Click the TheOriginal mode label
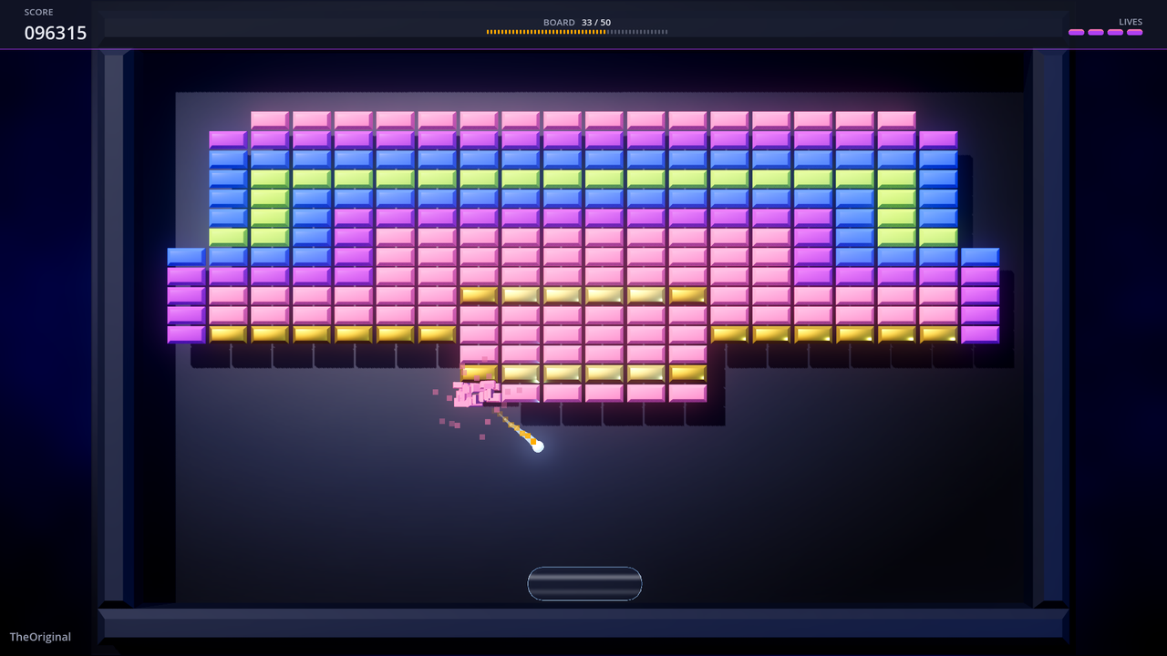 [x=40, y=637]
